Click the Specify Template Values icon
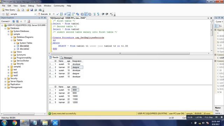The image size is (224, 126). 111,14
